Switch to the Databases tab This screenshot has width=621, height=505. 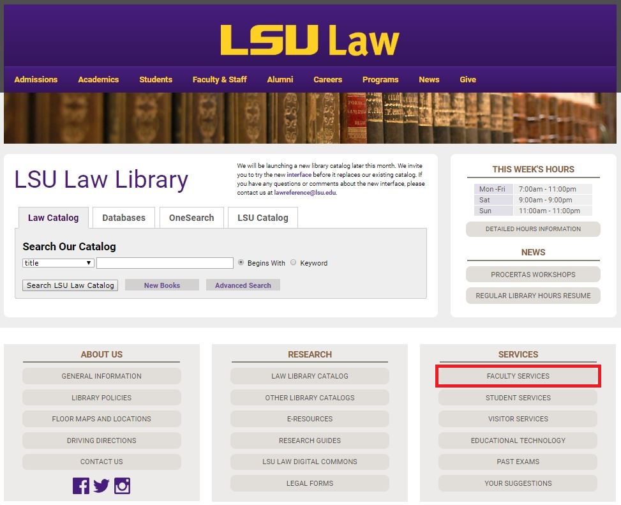(124, 218)
